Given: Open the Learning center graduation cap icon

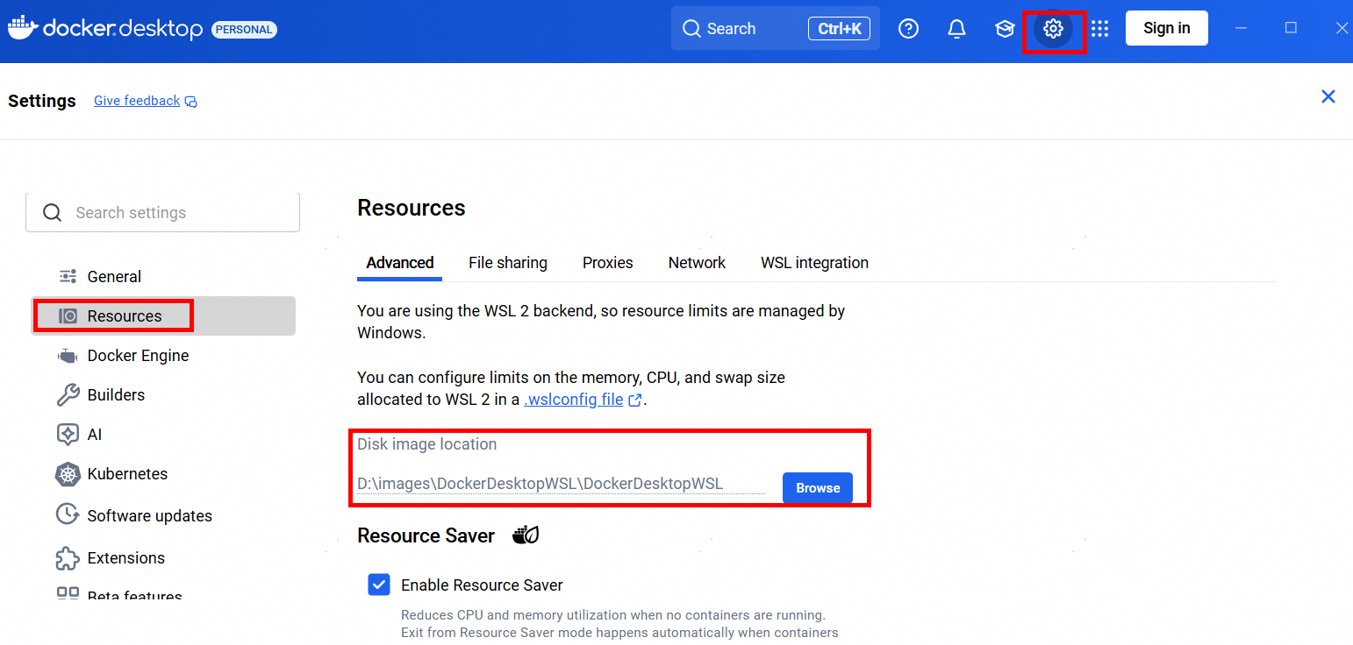Looking at the screenshot, I should point(1005,29).
